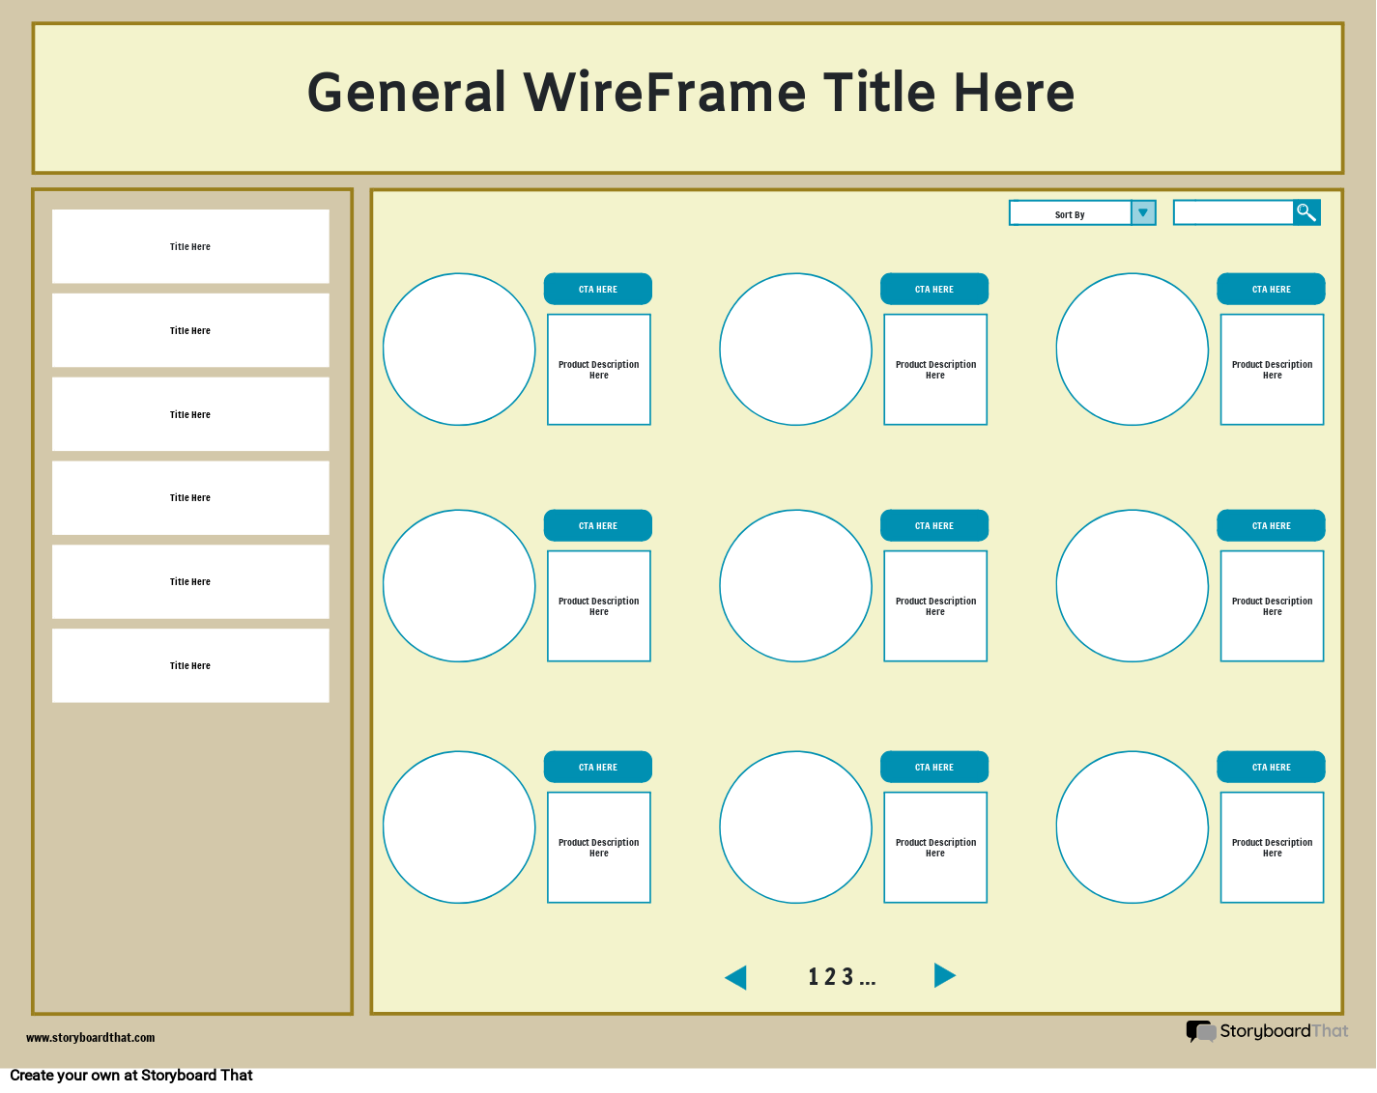Click the right pagination arrow
The image size is (1377, 1093).
pyautogui.click(x=945, y=976)
